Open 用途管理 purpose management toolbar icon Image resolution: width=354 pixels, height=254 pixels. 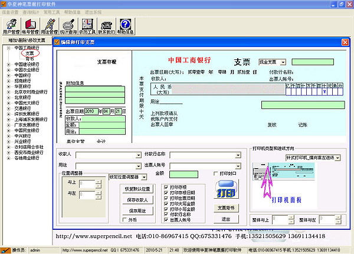(x=50, y=26)
